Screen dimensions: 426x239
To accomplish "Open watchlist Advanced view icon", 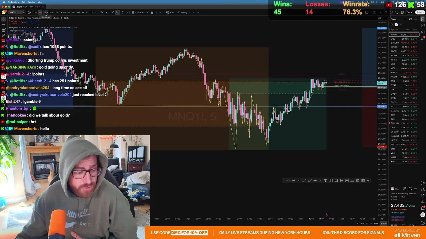I will 410,19.
